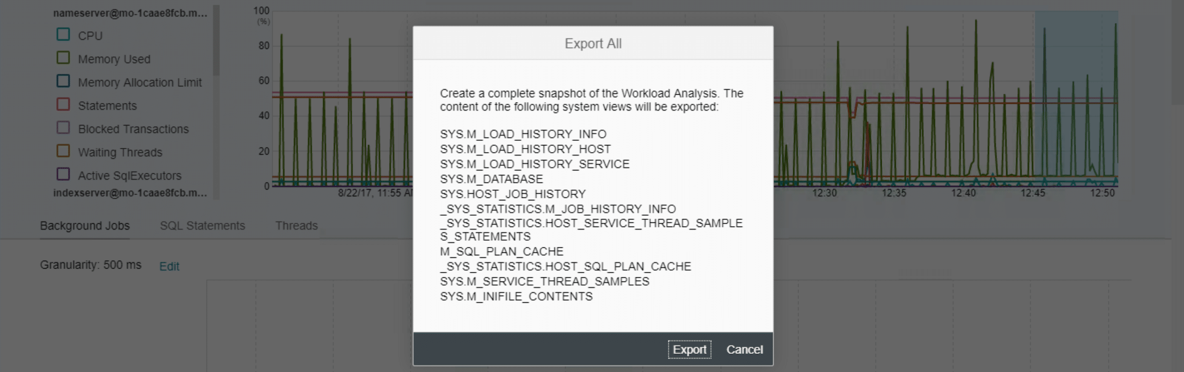Switch to the Threads tab
Viewport: 1184px width, 372px height.
tap(296, 226)
